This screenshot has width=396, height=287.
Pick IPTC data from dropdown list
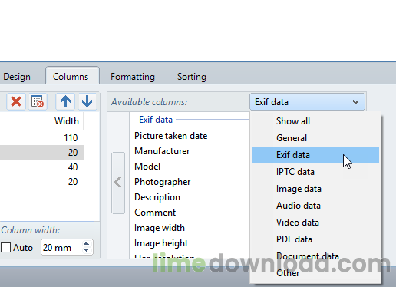pyautogui.click(x=315, y=172)
